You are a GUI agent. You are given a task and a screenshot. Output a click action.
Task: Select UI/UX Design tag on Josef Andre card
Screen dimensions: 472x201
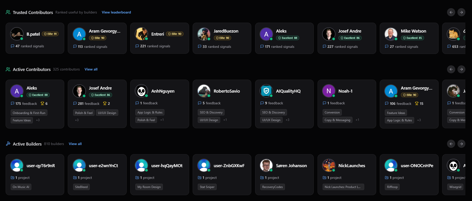tap(107, 113)
